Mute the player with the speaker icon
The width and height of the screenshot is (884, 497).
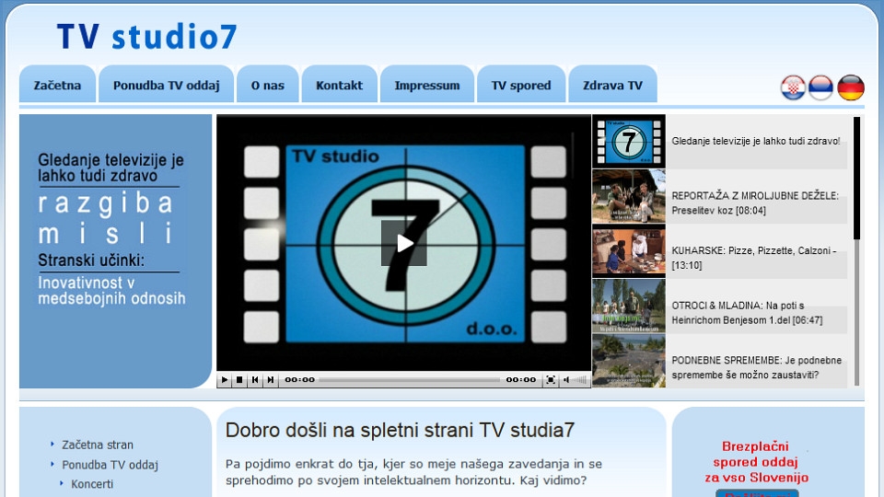(566, 379)
